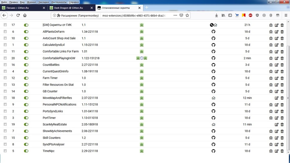Click site icon of GB Counter row
The height and width of the screenshot is (163, 290).
[x=142, y=91]
